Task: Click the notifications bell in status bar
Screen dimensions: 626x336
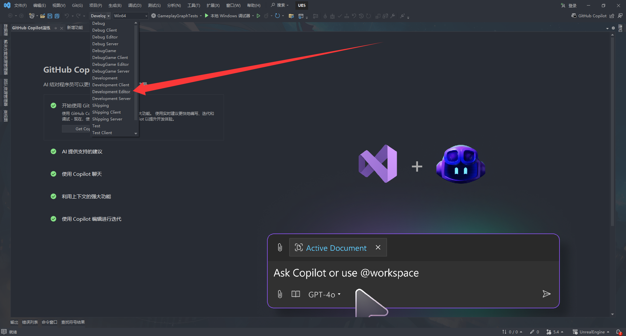Action: 619,332
